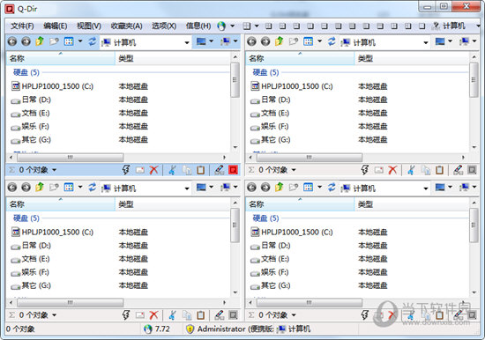Open the 文件(F) menu
The image size is (485, 340).
click(22, 26)
